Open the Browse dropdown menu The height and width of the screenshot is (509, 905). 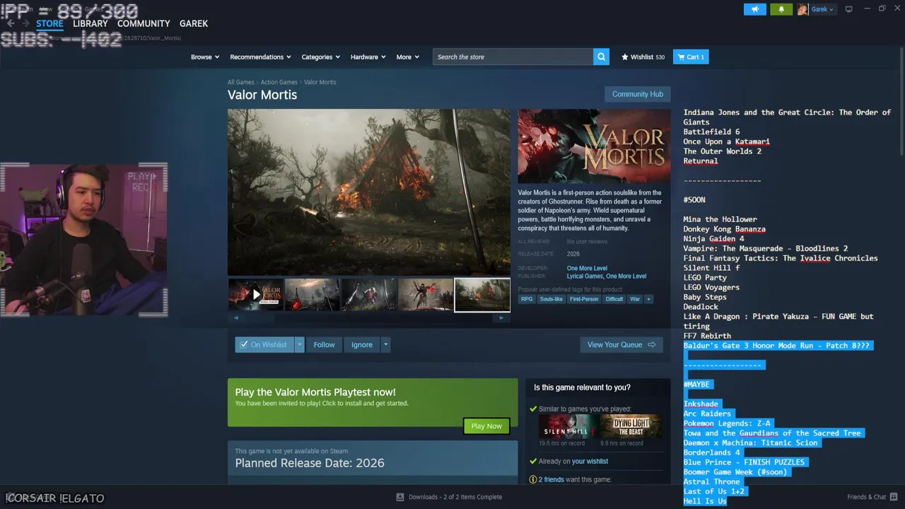205,57
